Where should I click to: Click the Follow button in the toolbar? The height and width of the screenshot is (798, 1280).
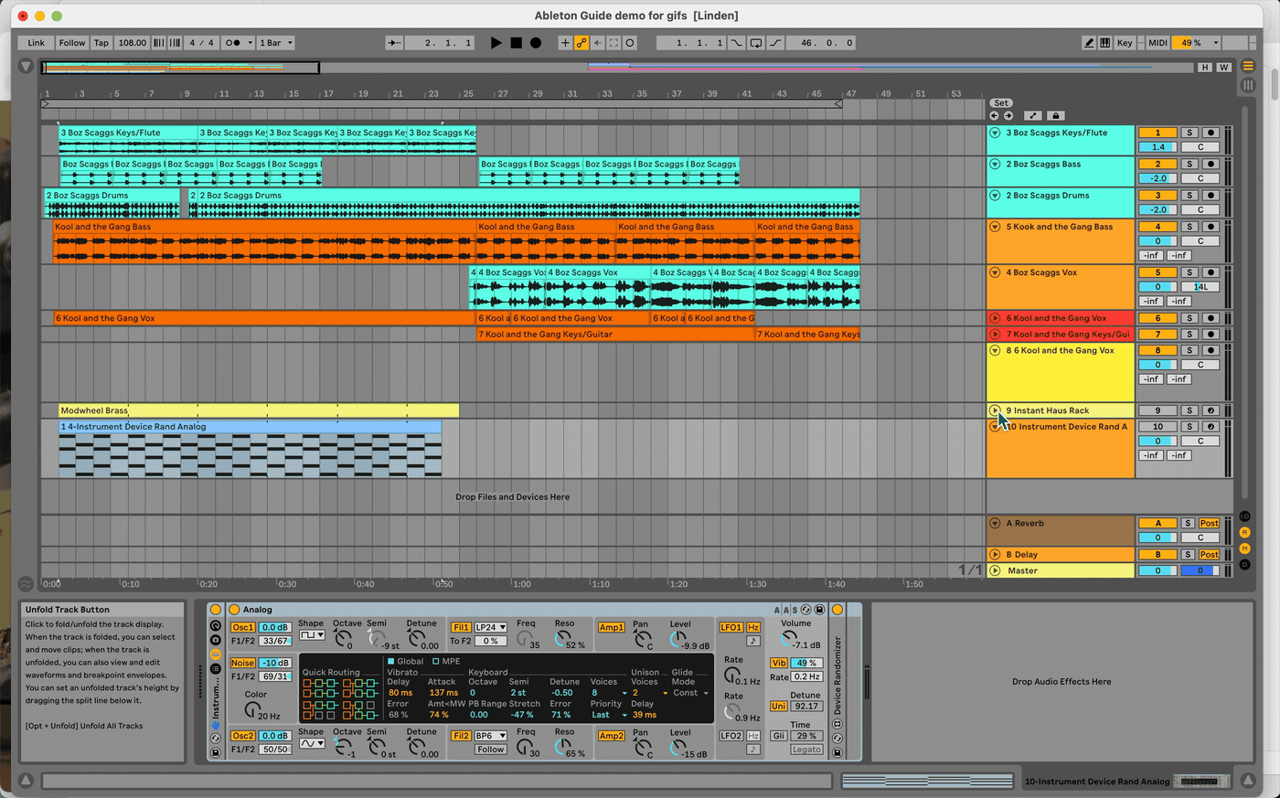tap(72, 43)
